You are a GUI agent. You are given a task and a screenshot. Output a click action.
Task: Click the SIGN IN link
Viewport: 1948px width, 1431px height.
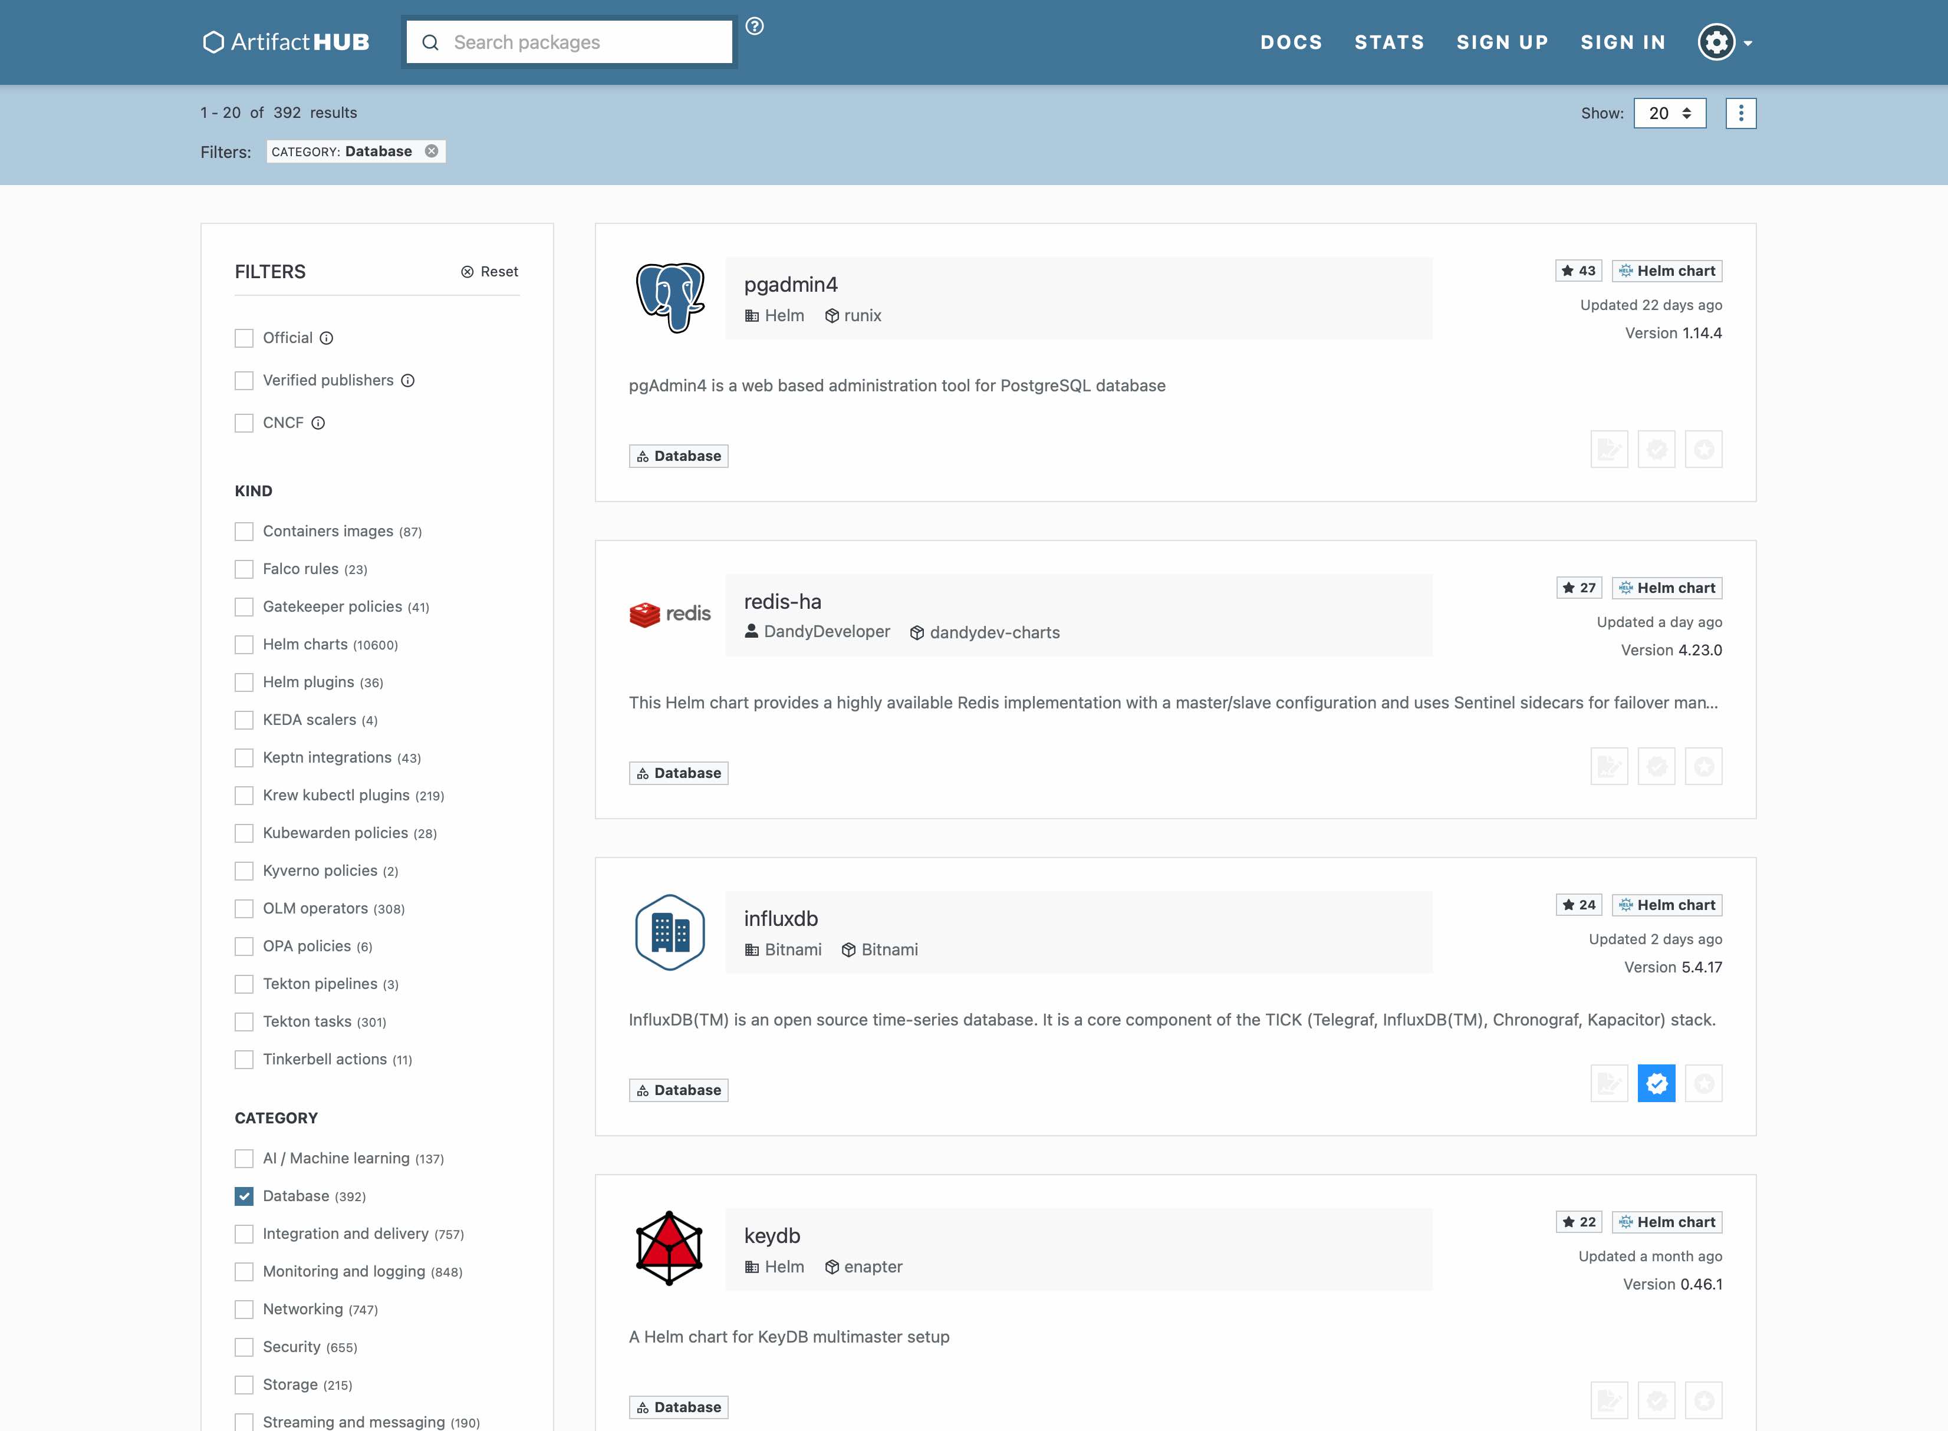click(1622, 42)
